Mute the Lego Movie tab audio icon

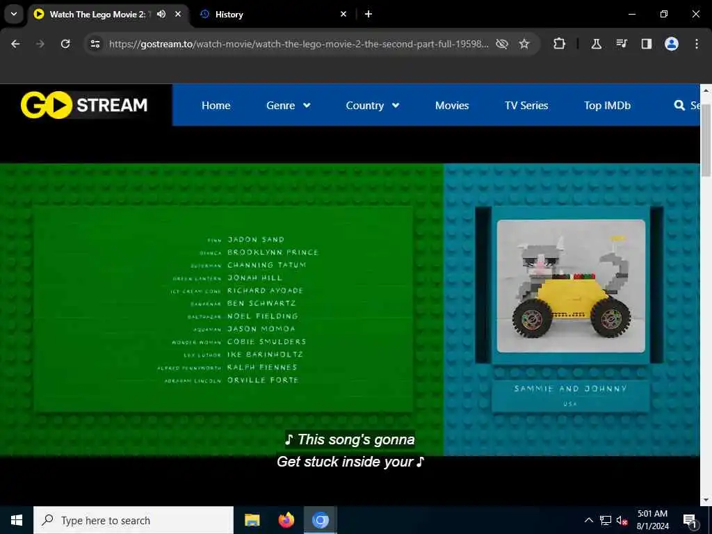pyautogui.click(x=161, y=14)
